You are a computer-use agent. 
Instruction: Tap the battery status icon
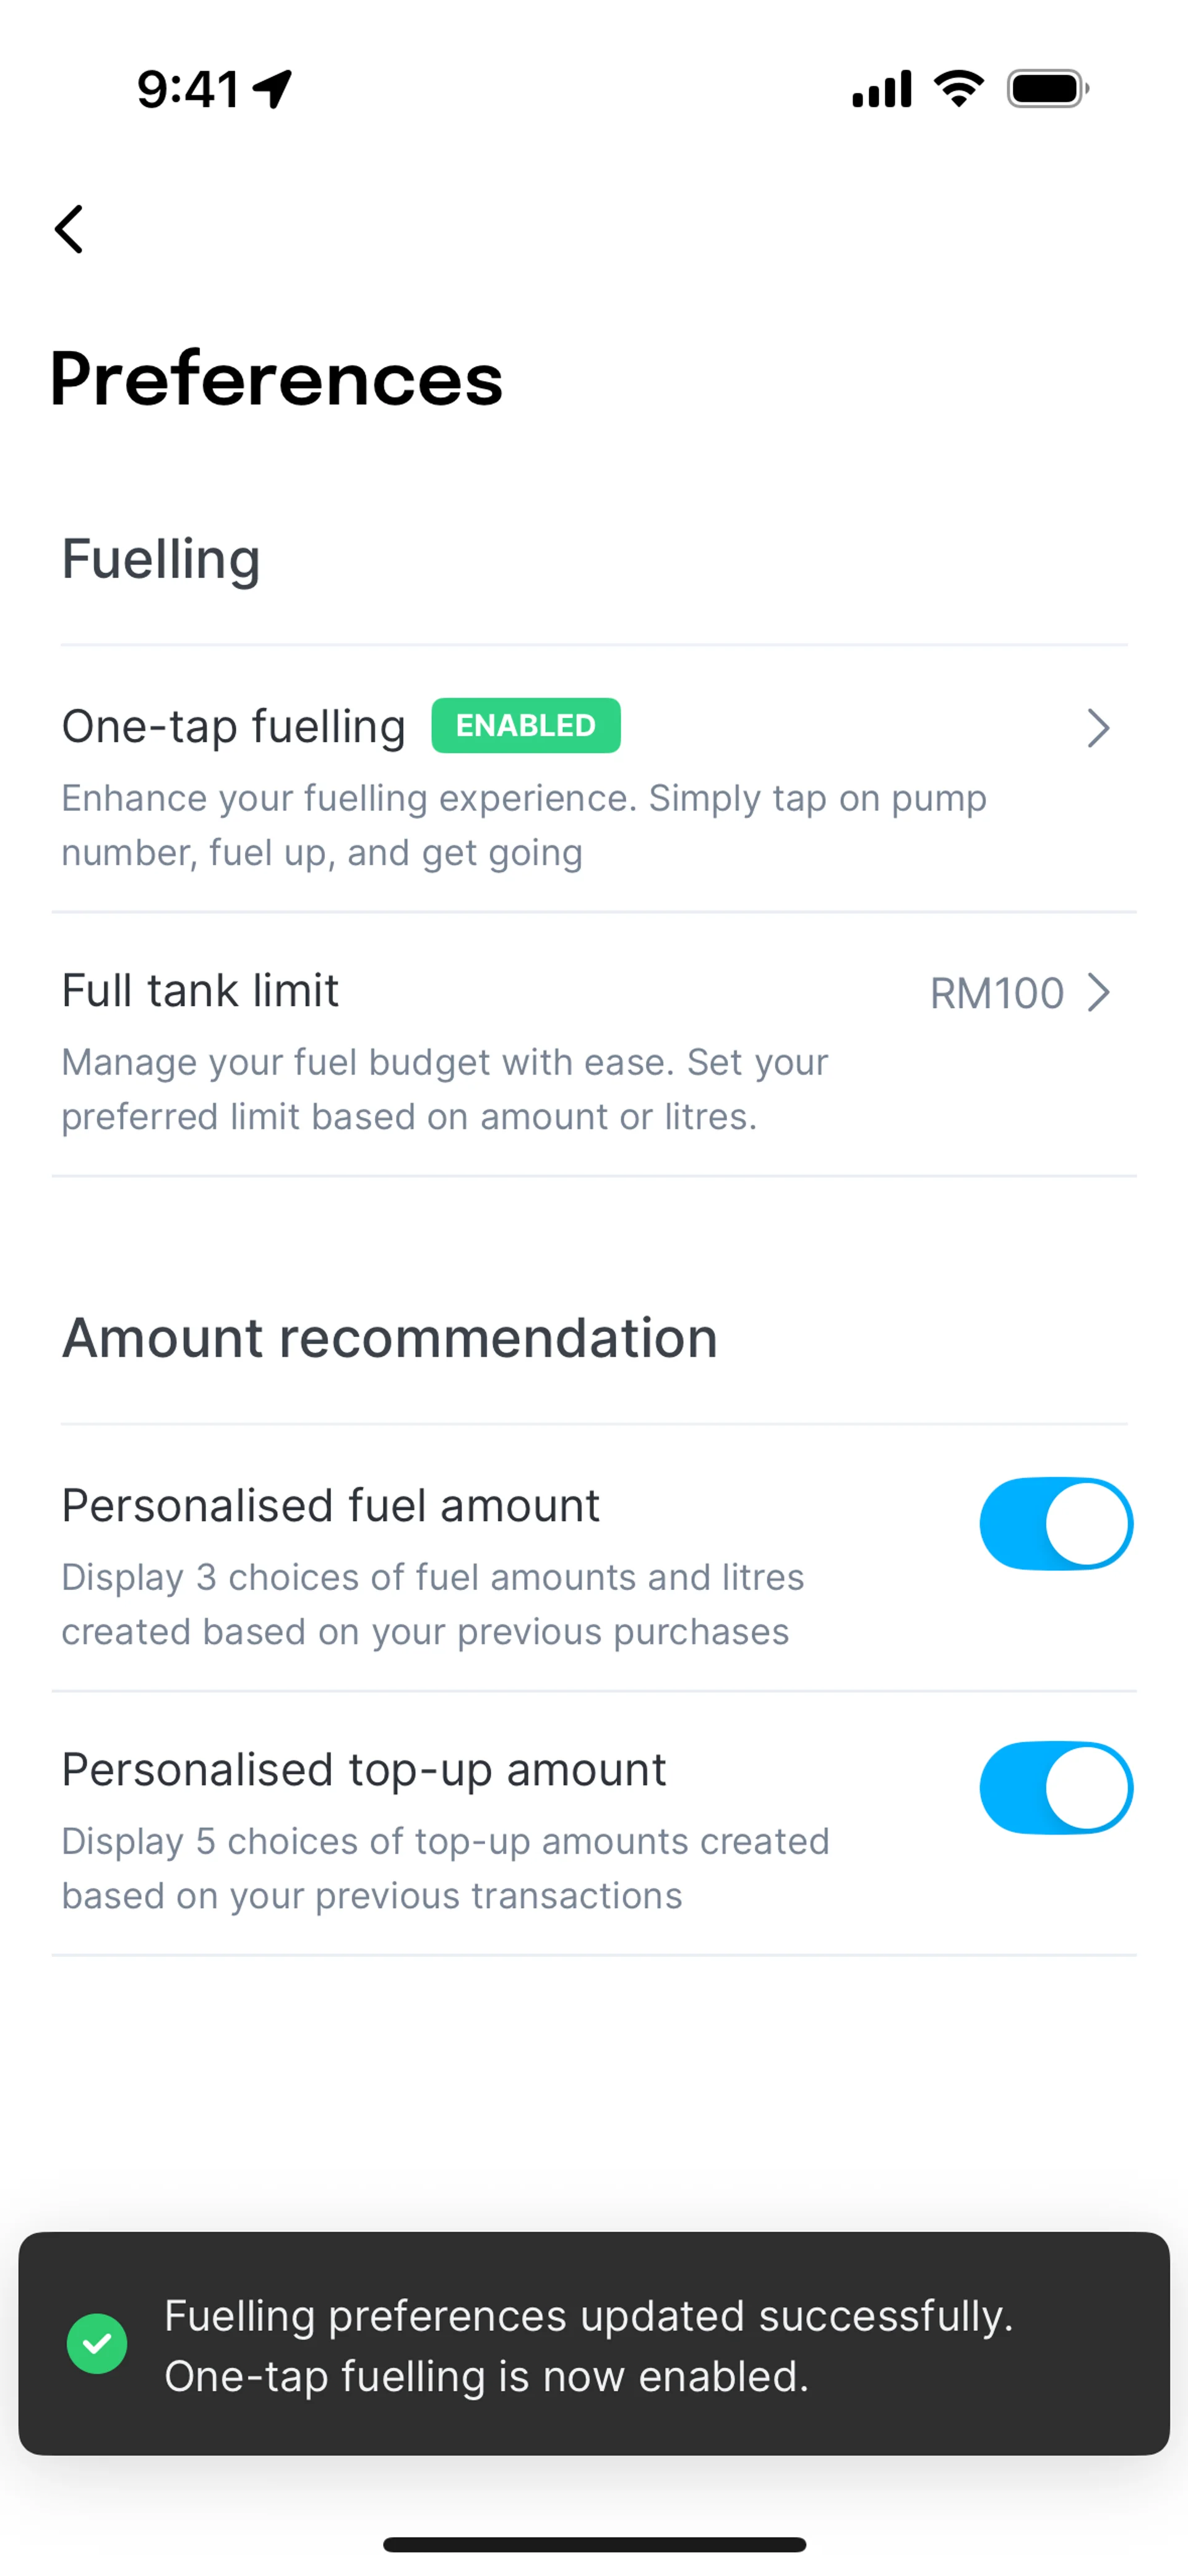[x=1046, y=89]
